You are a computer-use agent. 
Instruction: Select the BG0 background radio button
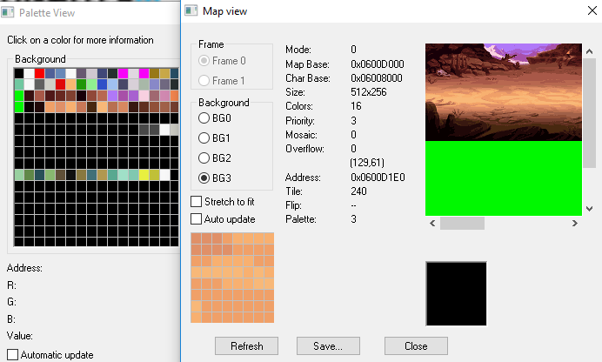[204, 118]
